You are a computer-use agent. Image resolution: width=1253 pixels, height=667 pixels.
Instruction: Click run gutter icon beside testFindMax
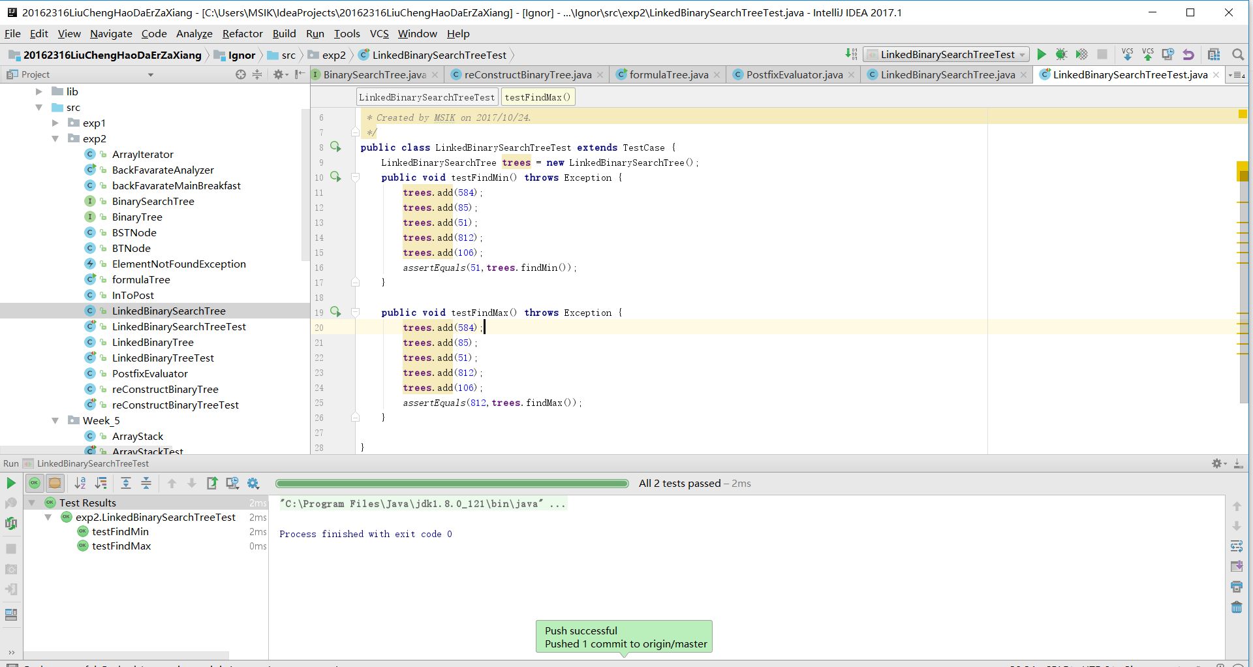point(335,312)
